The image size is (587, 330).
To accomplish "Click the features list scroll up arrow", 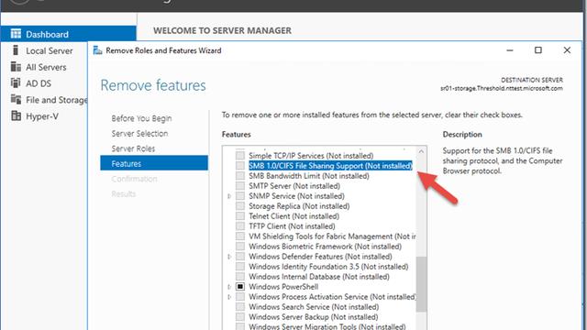I will pyautogui.click(x=422, y=151).
